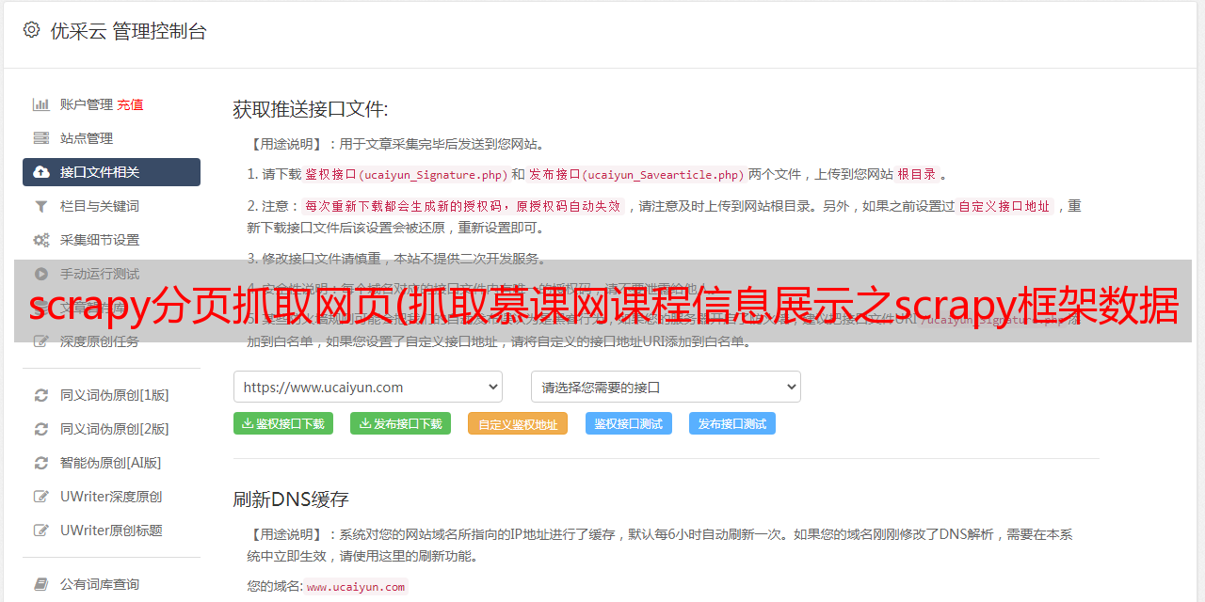Screen dimensions: 1205x602
Task: Expand the 请选择您需要的接口 dropdown
Action: coord(666,387)
